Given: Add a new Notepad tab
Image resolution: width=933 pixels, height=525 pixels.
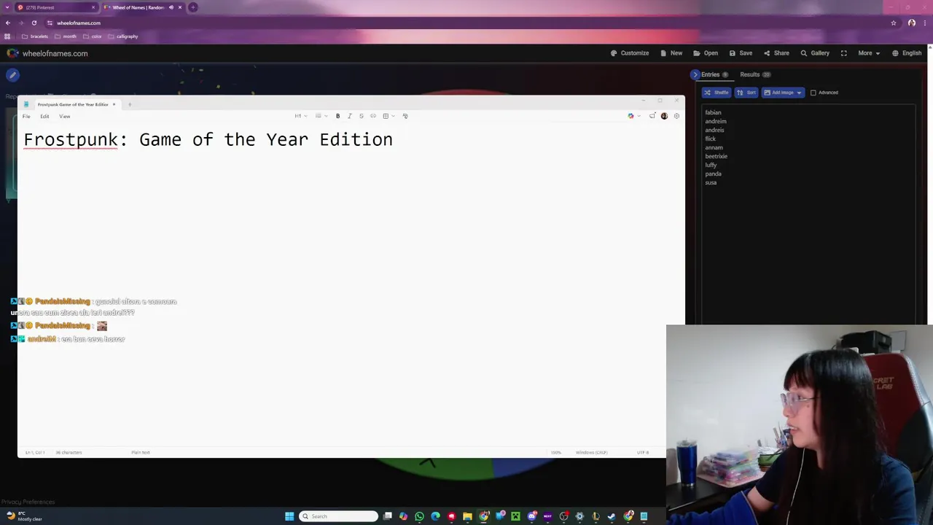Looking at the screenshot, I should tap(130, 104).
